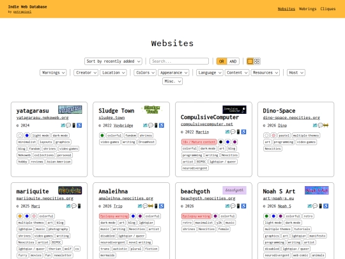Image resolution: width=345 pixels, height=259 pixels.
Task: Expand the Appearance filter dropdown
Action: pyautogui.click(x=173, y=73)
